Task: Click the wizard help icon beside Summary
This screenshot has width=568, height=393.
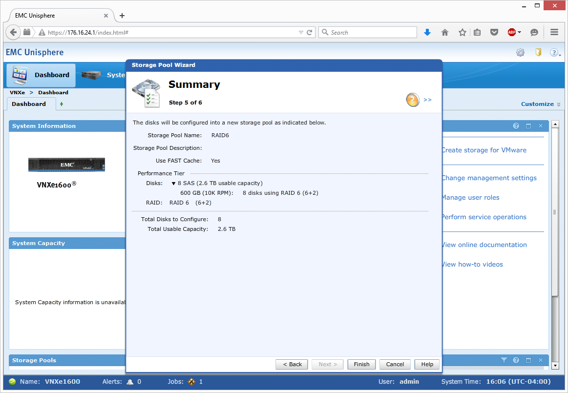Action: point(413,100)
